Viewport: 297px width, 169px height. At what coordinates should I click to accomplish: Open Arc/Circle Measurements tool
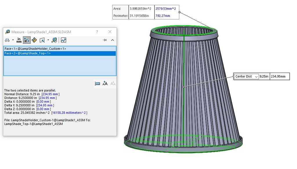[7, 40]
